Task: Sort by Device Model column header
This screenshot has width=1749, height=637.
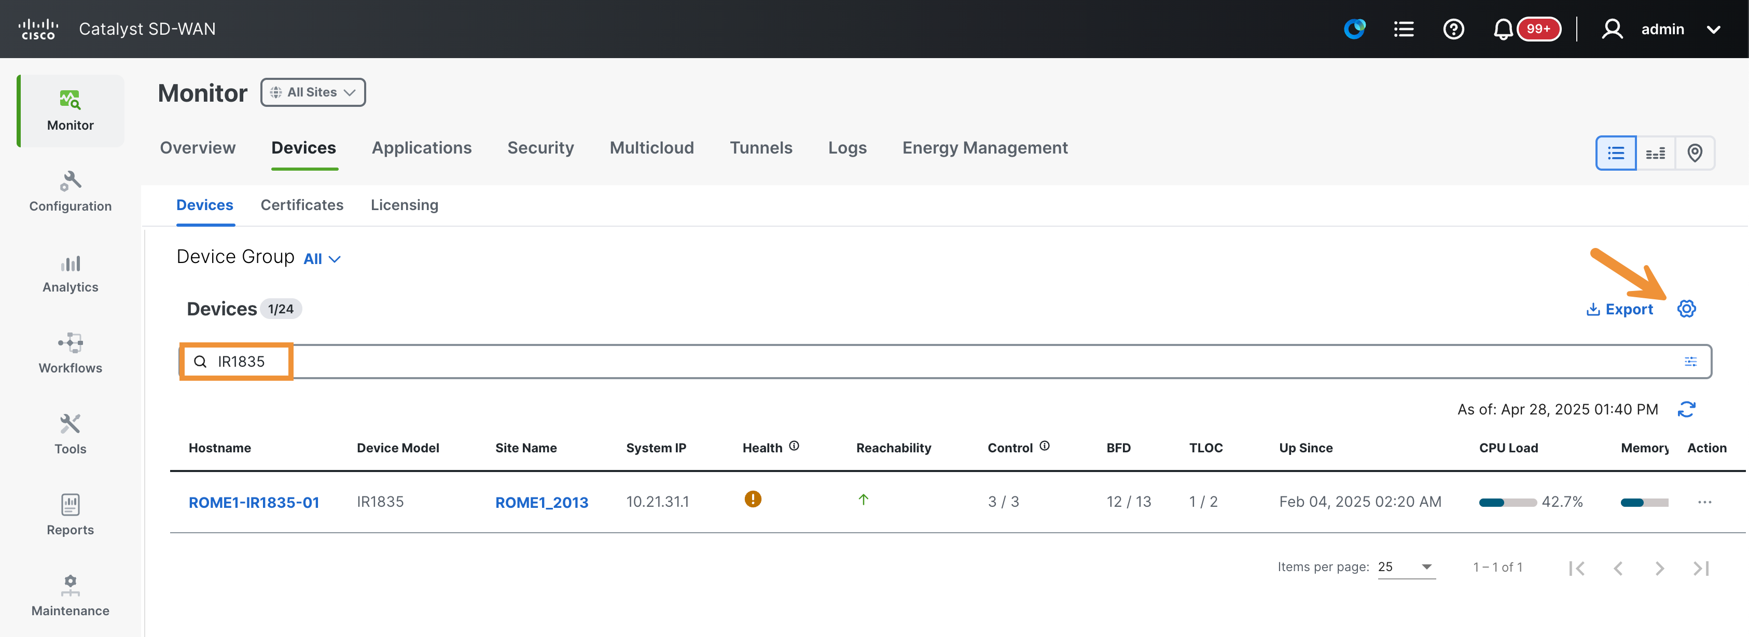Action: 398,448
